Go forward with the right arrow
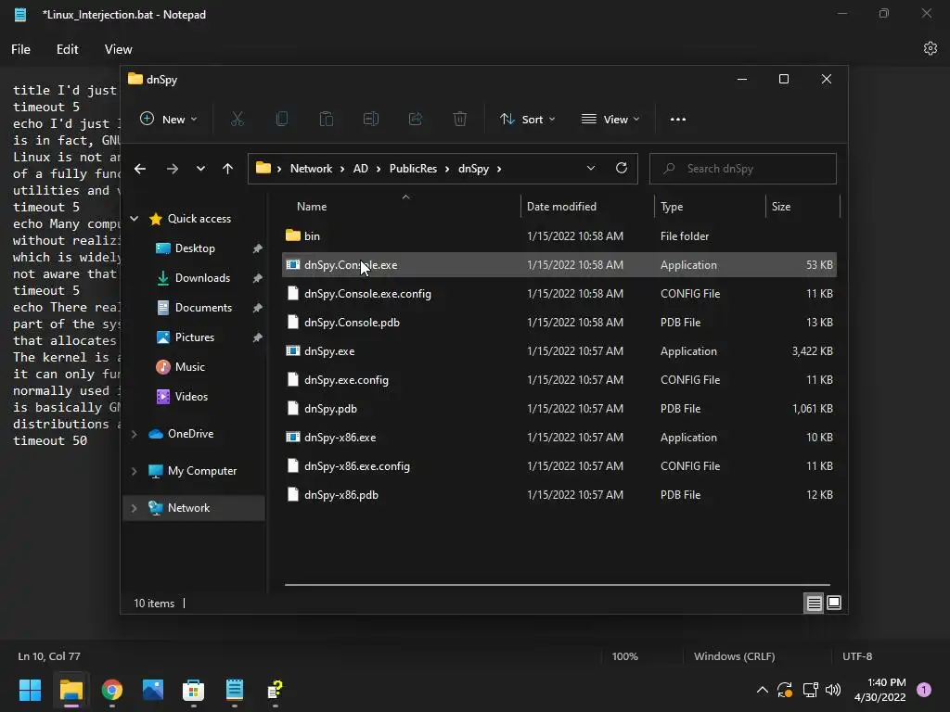This screenshot has width=950, height=712. coord(172,169)
